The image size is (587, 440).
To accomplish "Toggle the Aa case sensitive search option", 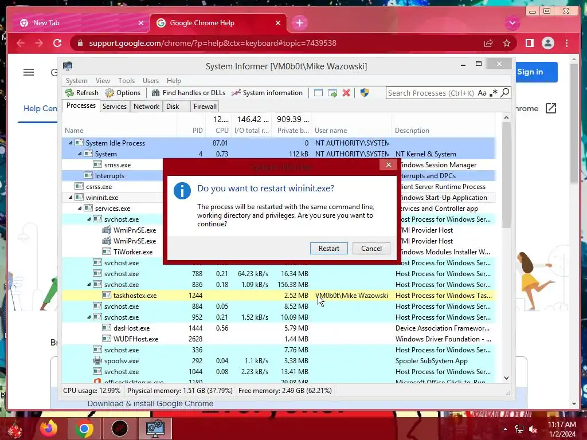I will (482, 93).
